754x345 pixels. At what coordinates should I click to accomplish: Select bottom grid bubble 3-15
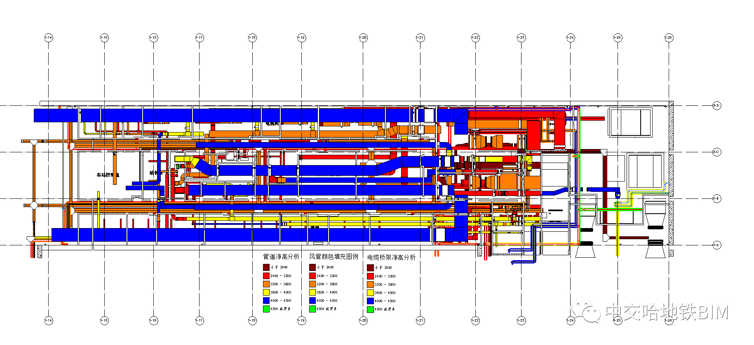point(104,320)
